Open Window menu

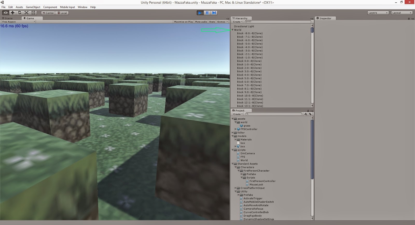tap(82, 7)
